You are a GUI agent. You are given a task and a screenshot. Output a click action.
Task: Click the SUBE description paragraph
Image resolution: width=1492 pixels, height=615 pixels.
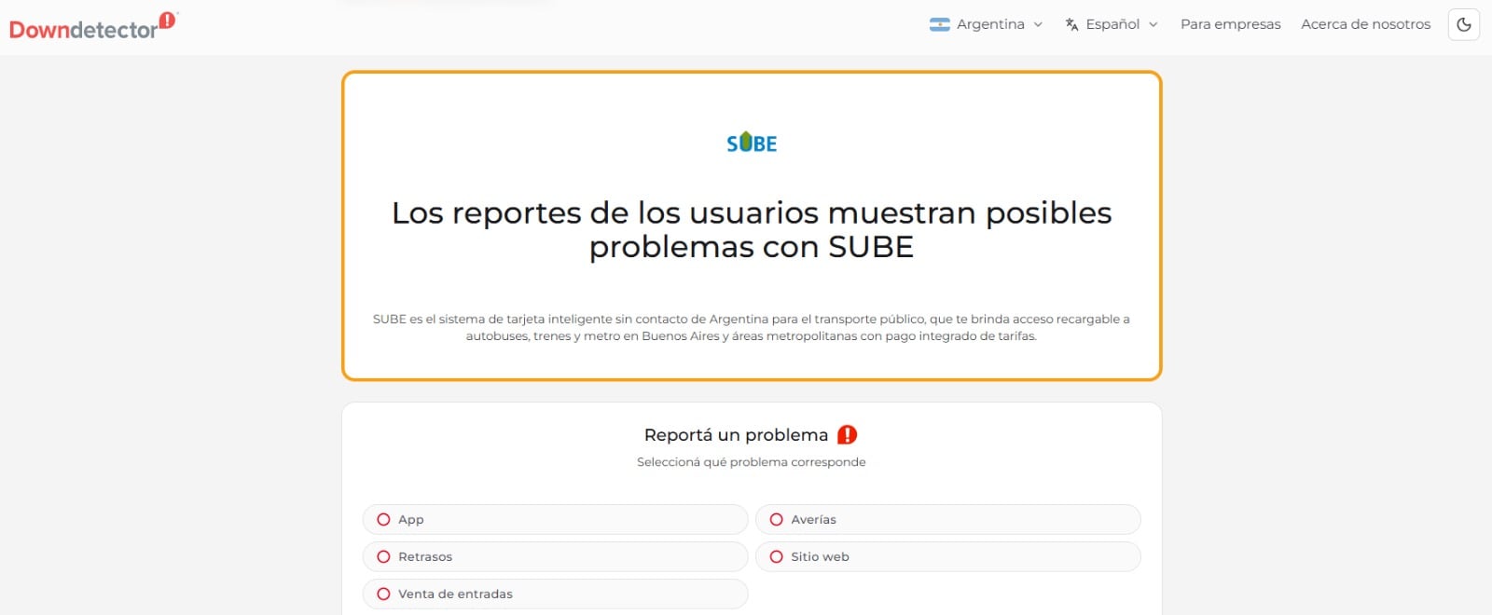(752, 327)
